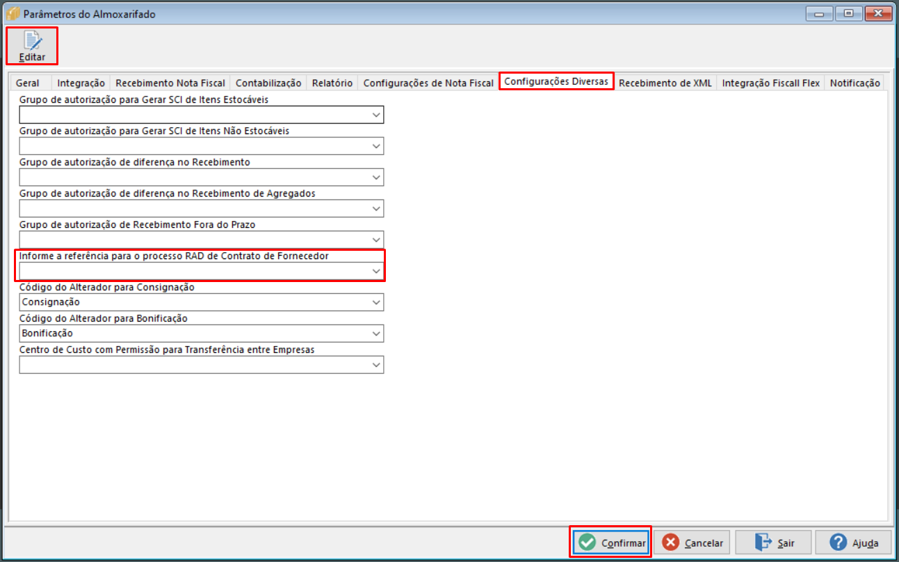899x562 pixels.
Task: Open RAD de Contrato de Fornecedor dropdown
Action: 376,271
